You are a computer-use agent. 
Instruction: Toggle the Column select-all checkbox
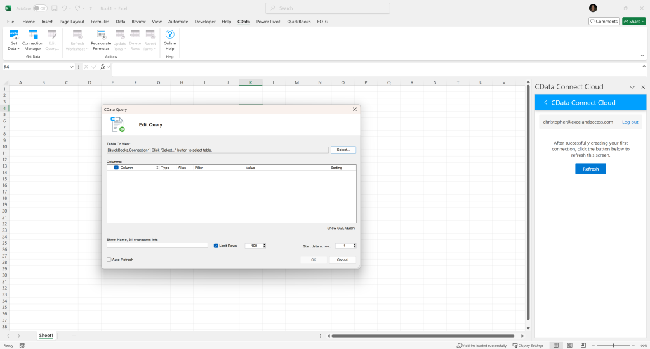click(116, 168)
